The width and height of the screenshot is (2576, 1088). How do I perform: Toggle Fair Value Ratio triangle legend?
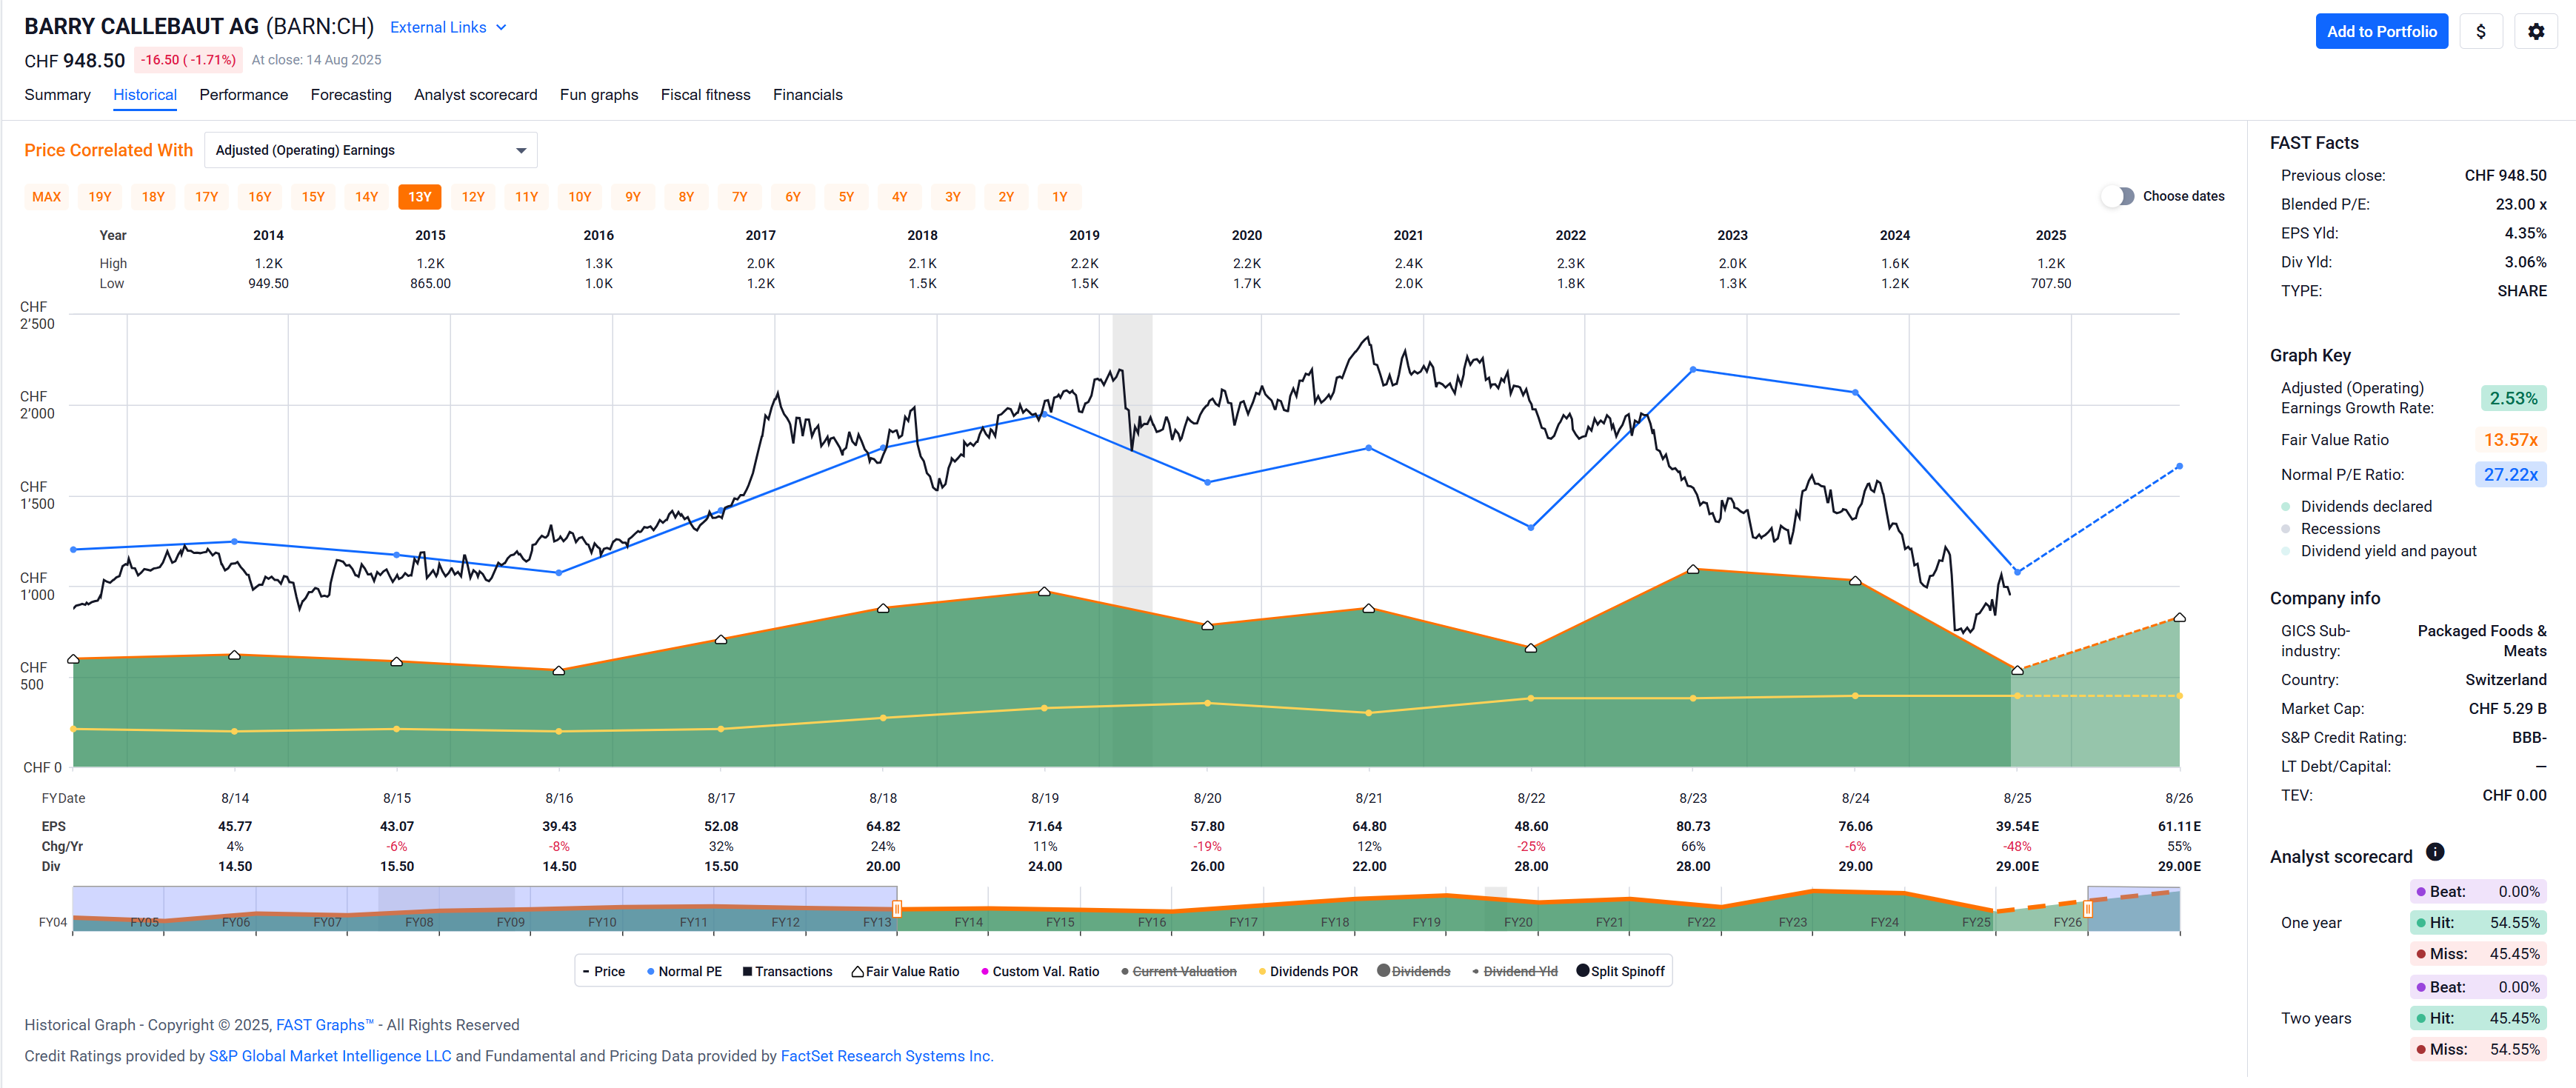pyautogui.click(x=905, y=971)
